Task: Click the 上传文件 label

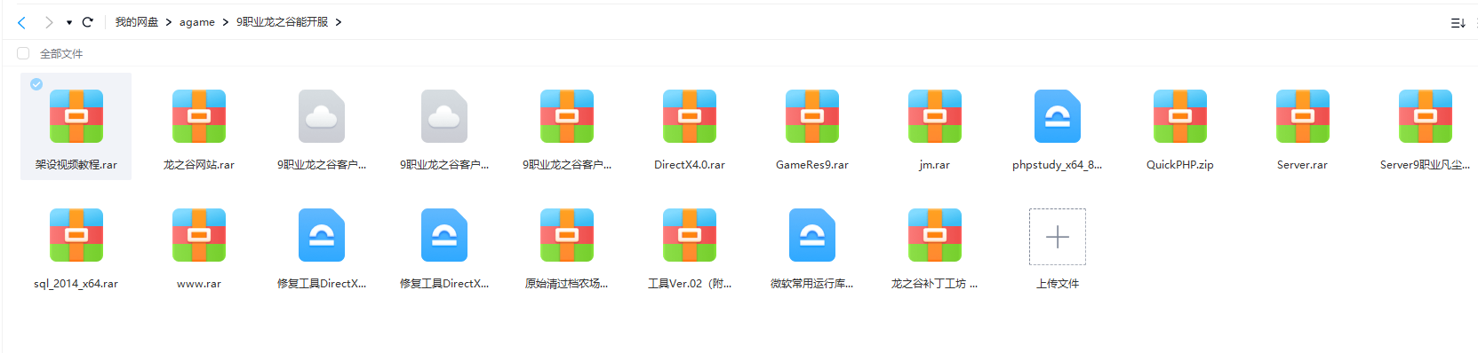Action: click(1058, 284)
